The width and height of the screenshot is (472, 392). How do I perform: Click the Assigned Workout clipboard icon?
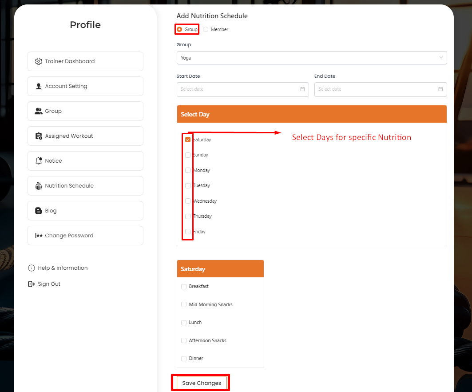coord(39,136)
